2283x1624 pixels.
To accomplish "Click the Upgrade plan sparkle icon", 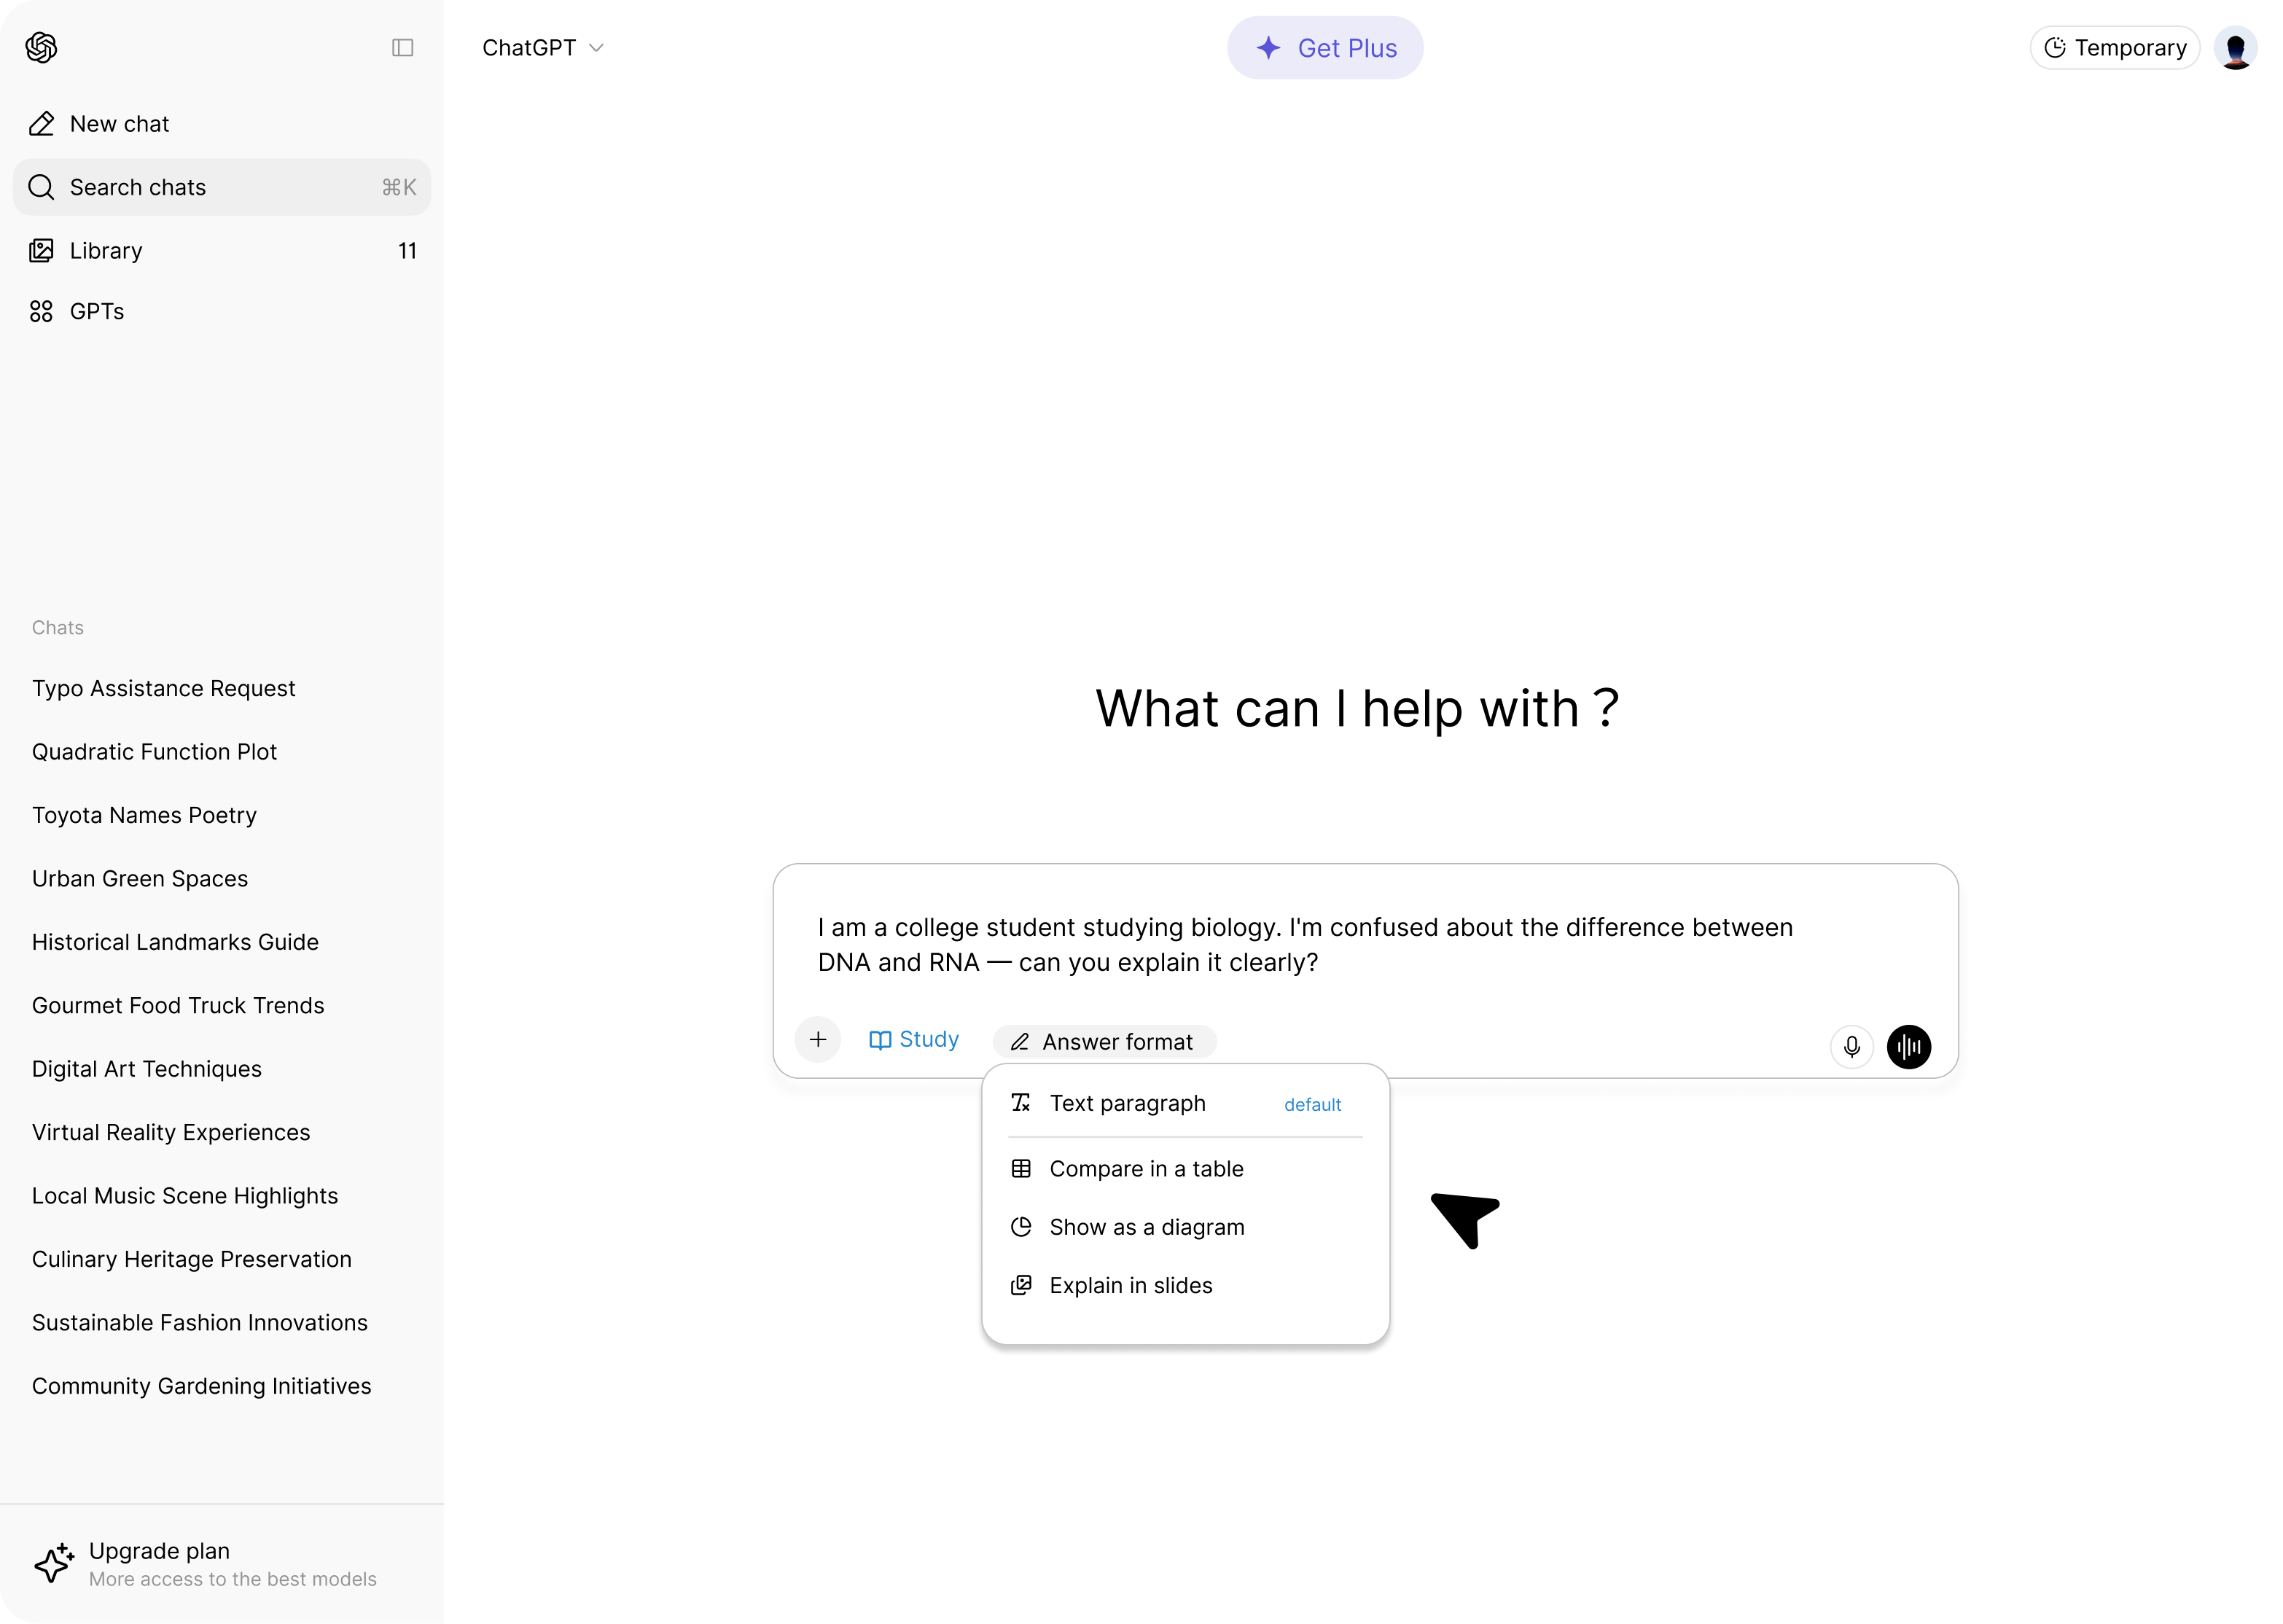I will coord(54,1563).
